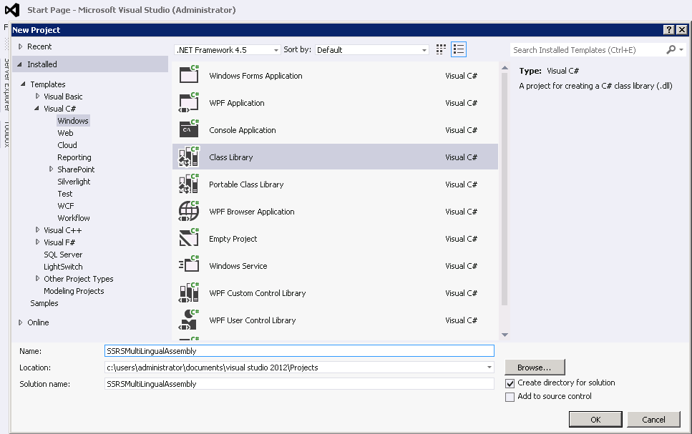Image resolution: width=692 pixels, height=434 pixels.
Task: Click the Windows Forms Application template icon
Action: pyautogui.click(x=189, y=74)
